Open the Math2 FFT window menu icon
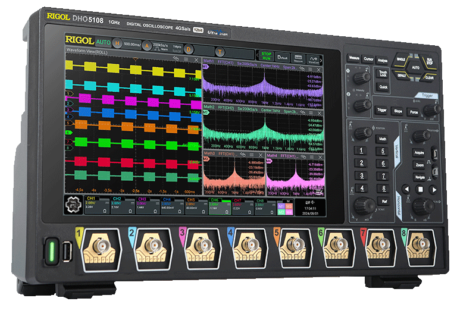Viewport: 457px width, 317px height. click(x=311, y=112)
